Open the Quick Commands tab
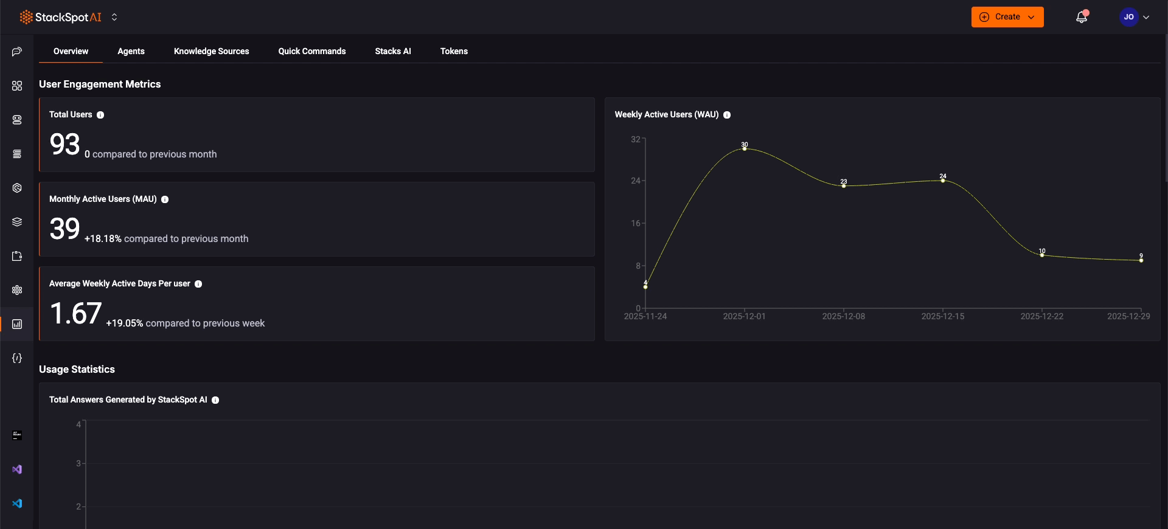 (x=311, y=51)
